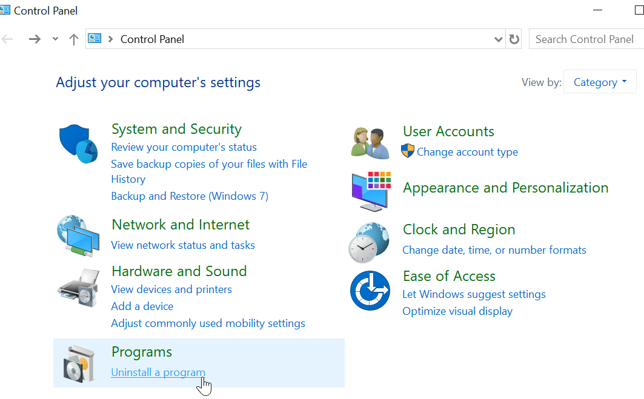Open Optimize visual display link
The height and width of the screenshot is (399, 644).
[x=457, y=311]
